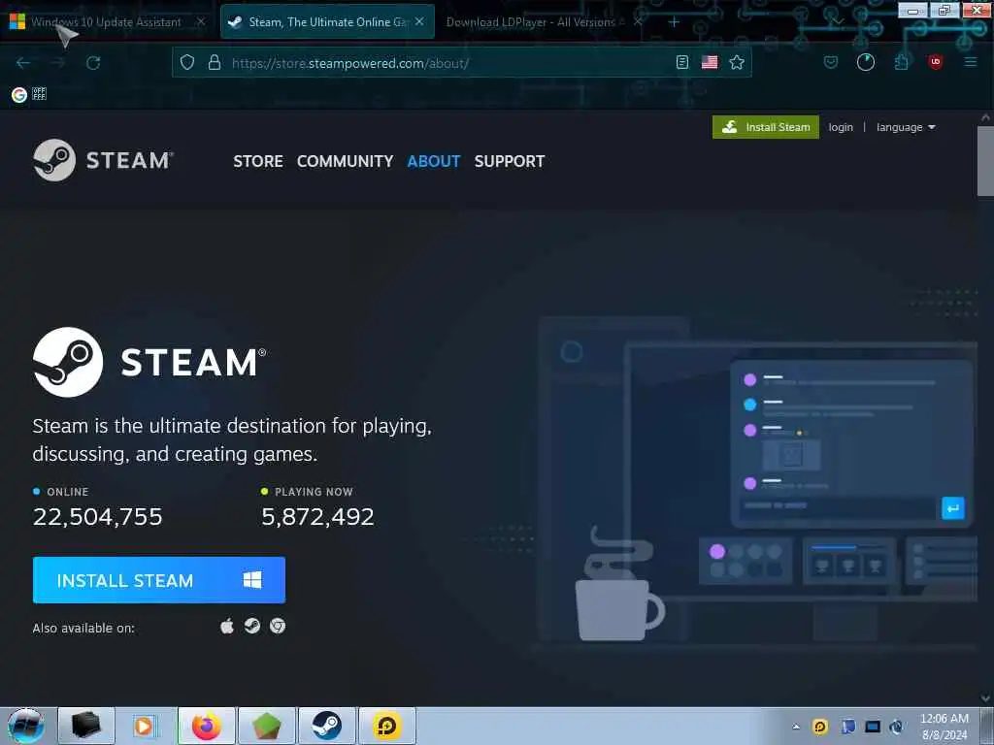This screenshot has width=994, height=745.
Task: Click the page vertical scrollbar thumb
Action: pyautogui.click(x=985, y=162)
